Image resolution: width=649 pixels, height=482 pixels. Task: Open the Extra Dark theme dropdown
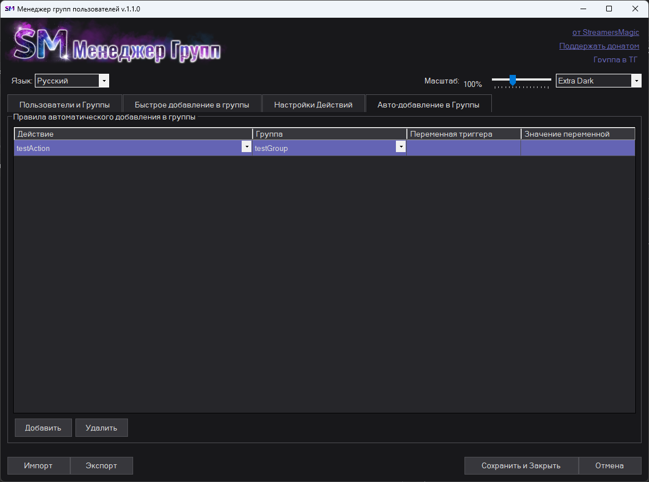[636, 81]
